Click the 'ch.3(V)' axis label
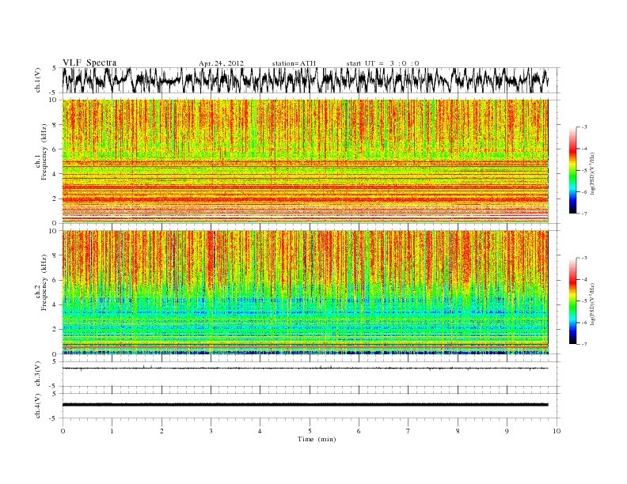The height and width of the screenshot is (484, 627). tap(38, 374)
